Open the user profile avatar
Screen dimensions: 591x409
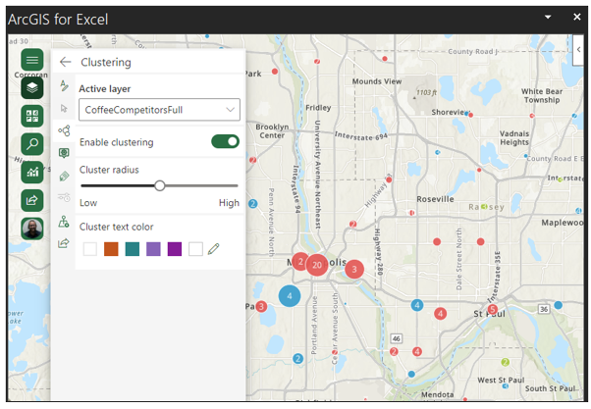click(x=32, y=229)
